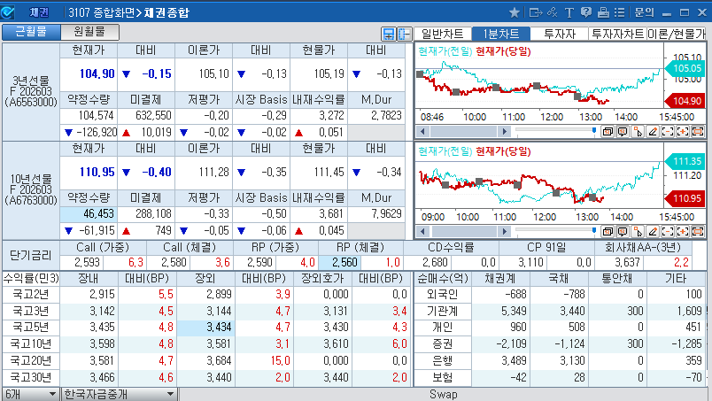This screenshot has width=712, height=401.
Task: Select crosshair pointer tool in 3-year chart toolbar
Action: pos(638,132)
